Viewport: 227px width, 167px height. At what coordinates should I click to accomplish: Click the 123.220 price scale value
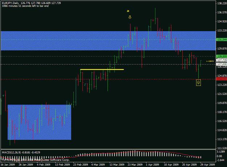(222, 85)
